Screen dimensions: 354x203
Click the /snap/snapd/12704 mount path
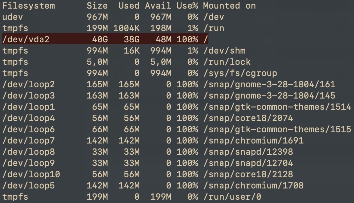248,163
